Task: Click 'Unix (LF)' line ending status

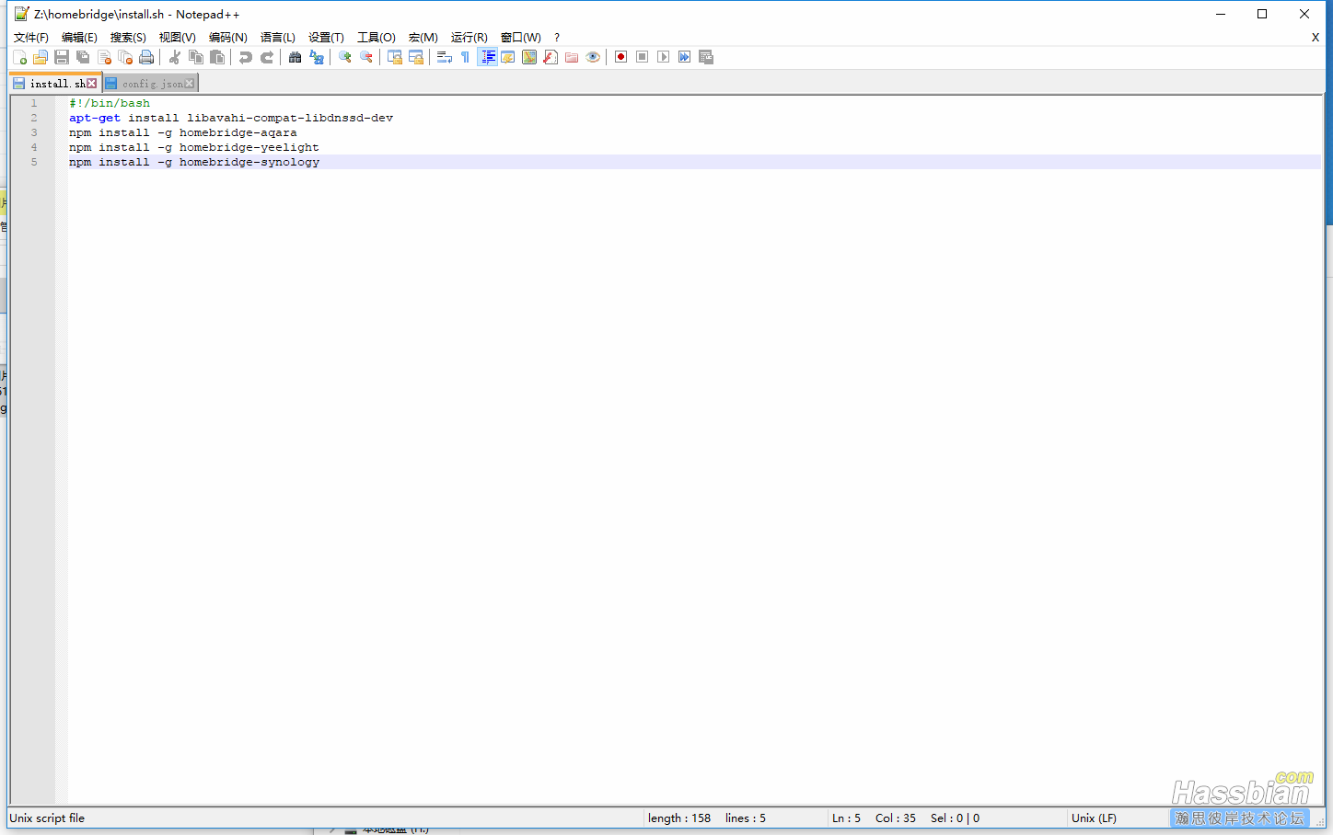Action: [1094, 818]
